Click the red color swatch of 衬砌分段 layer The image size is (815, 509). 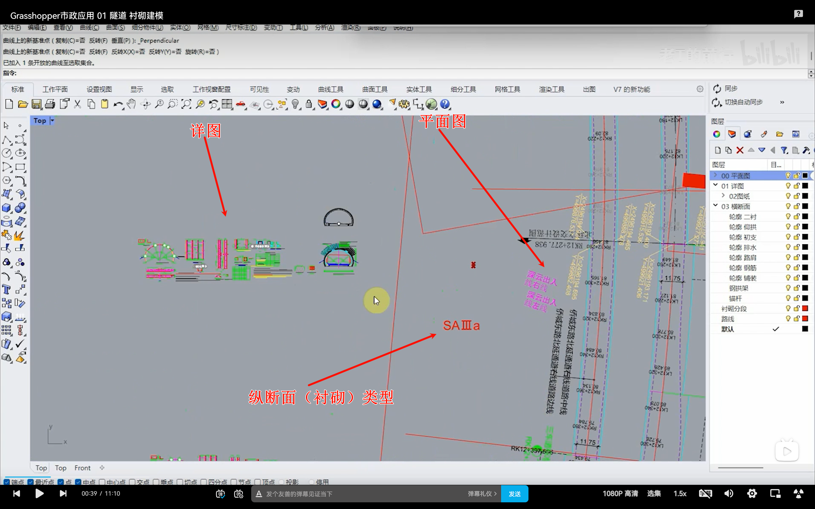coord(805,308)
